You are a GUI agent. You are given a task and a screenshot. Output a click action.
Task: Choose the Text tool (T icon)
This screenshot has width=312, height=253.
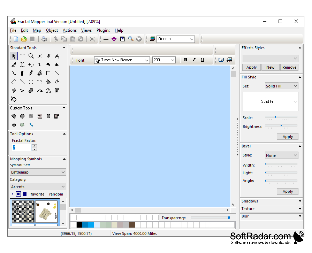pos(40,65)
